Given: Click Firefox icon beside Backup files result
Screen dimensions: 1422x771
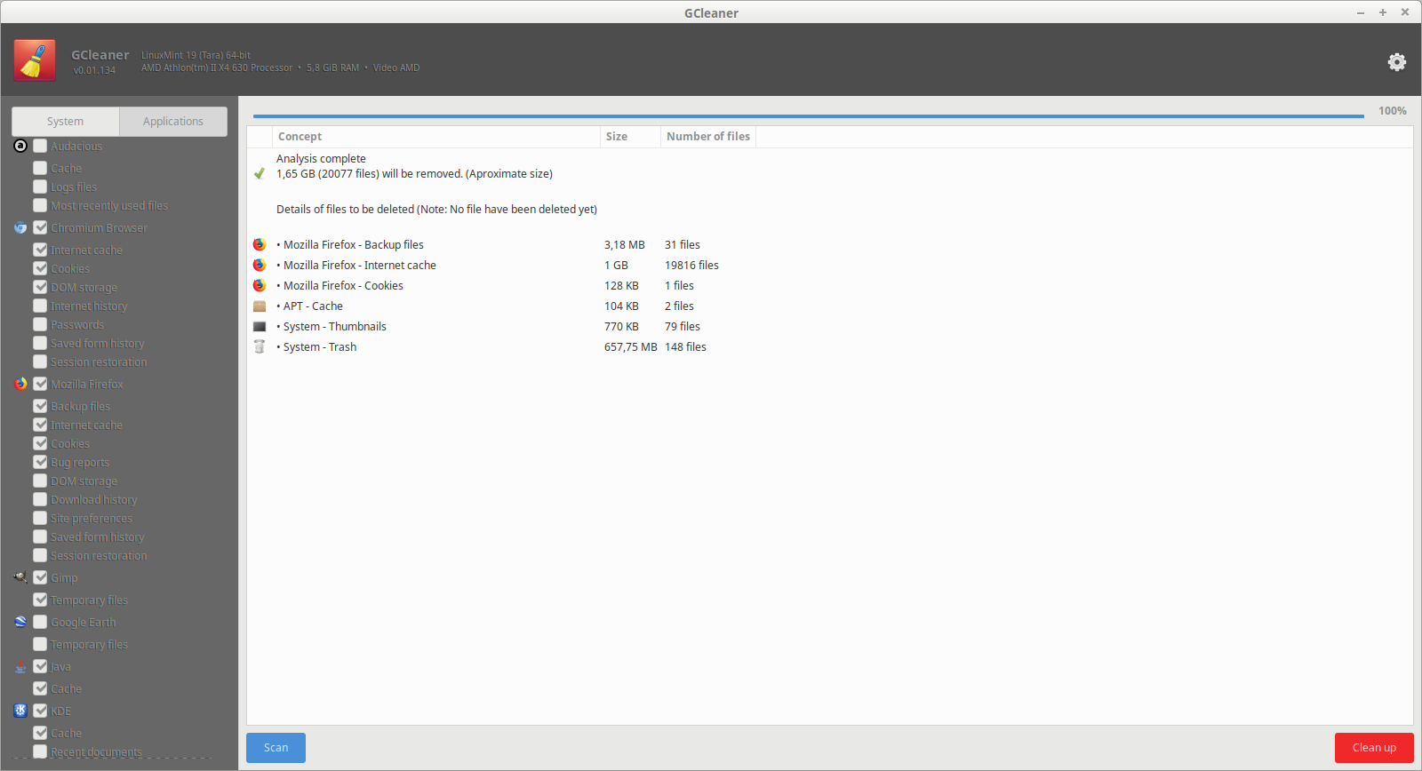Looking at the screenshot, I should (x=260, y=244).
